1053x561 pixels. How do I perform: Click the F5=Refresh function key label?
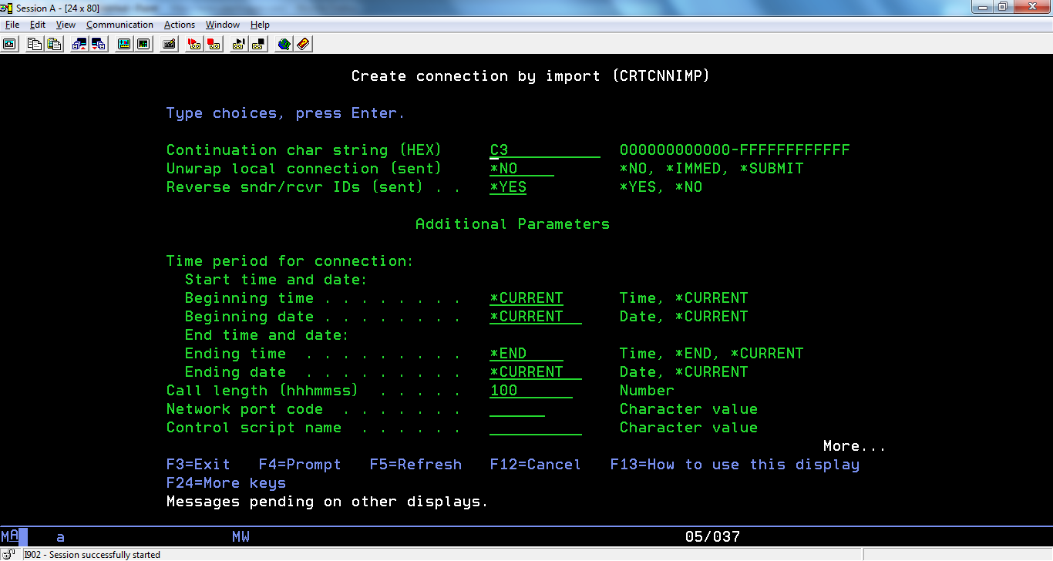pos(415,465)
